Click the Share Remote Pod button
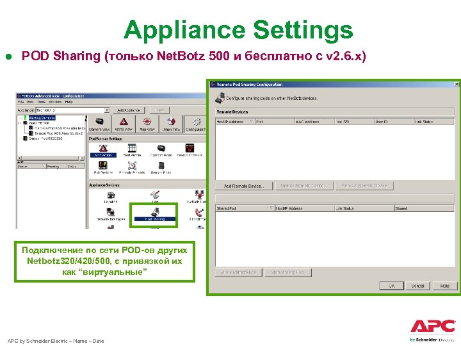The width and height of the screenshot is (461, 346). click(x=238, y=272)
